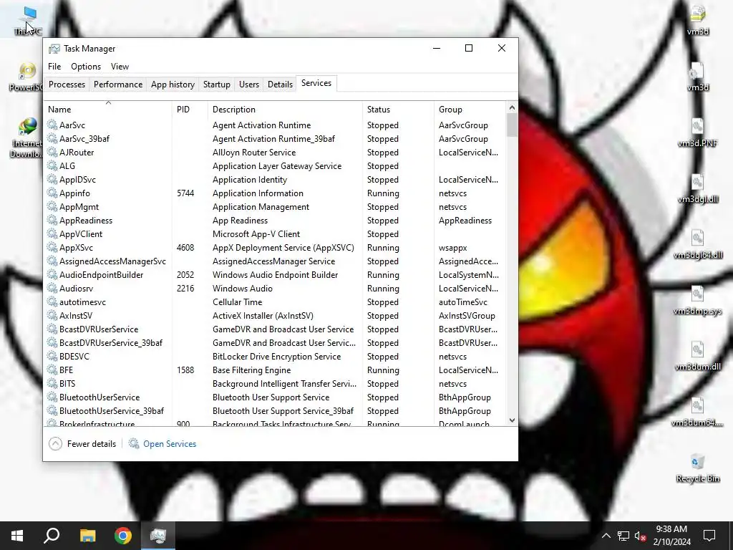Open the taskbar search icon
The width and height of the screenshot is (733, 550).
(x=52, y=536)
